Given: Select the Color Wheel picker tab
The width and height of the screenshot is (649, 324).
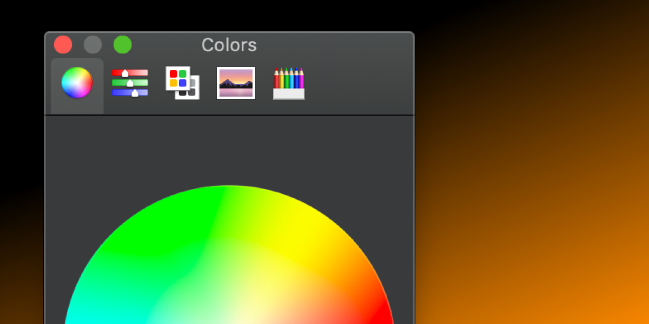Looking at the screenshot, I should click(77, 83).
